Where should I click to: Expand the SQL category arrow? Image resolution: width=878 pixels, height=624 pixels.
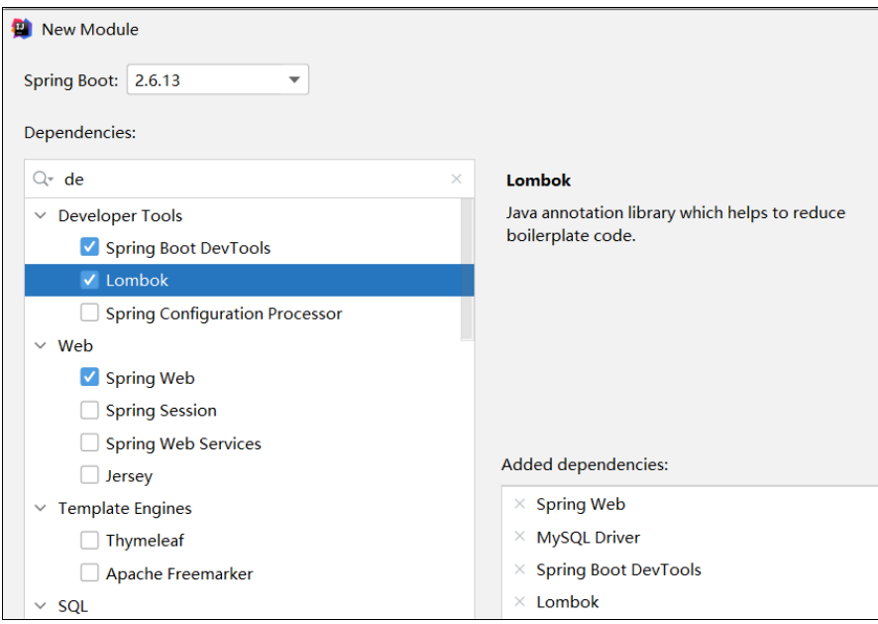(x=41, y=605)
